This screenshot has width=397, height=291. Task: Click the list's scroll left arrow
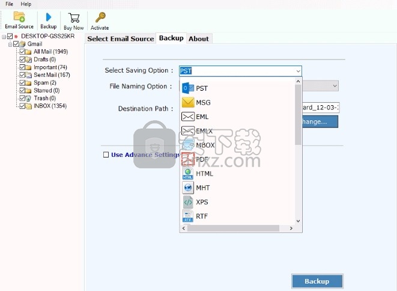pos(184,228)
